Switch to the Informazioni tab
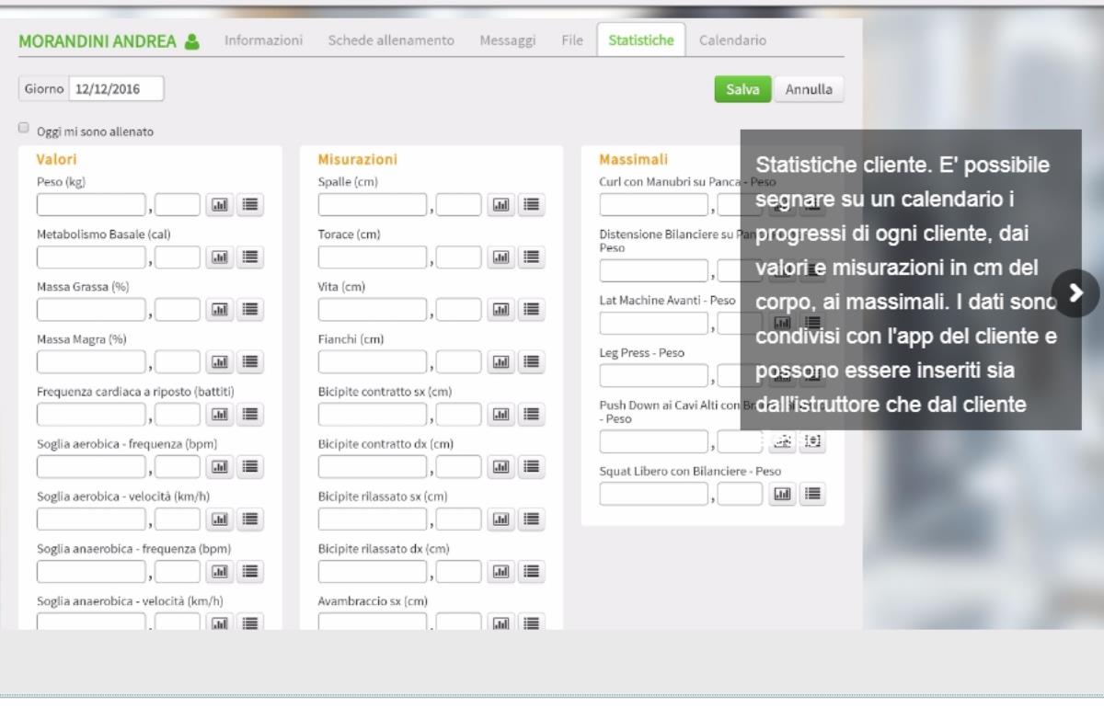 coord(263,40)
